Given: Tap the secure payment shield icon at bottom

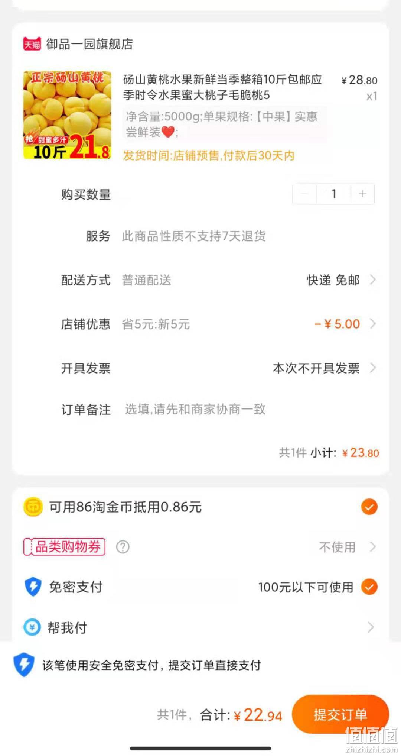Looking at the screenshot, I should pos(24,665).
